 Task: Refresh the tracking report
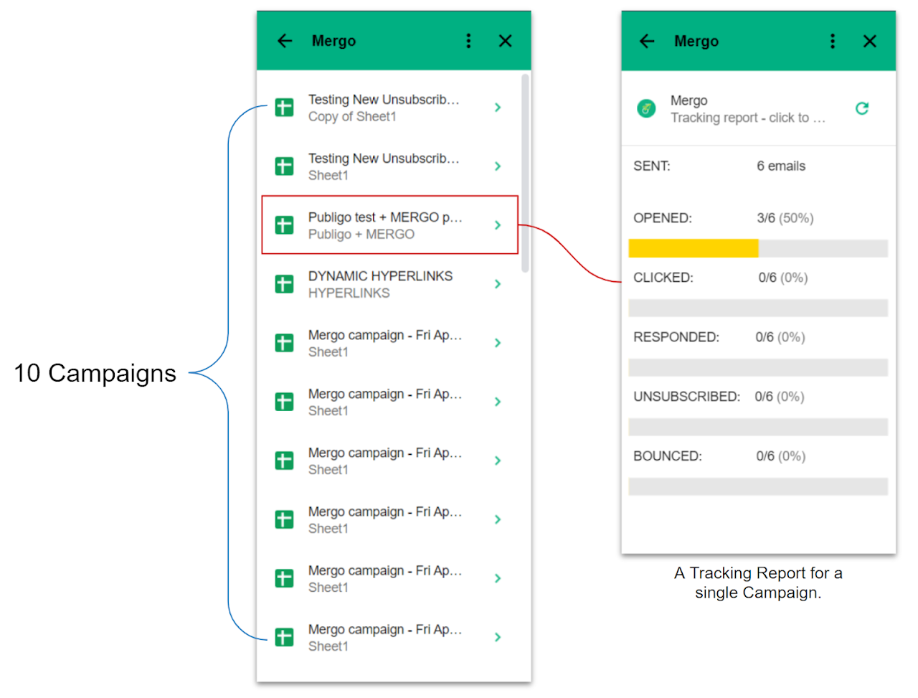(862, 108)
